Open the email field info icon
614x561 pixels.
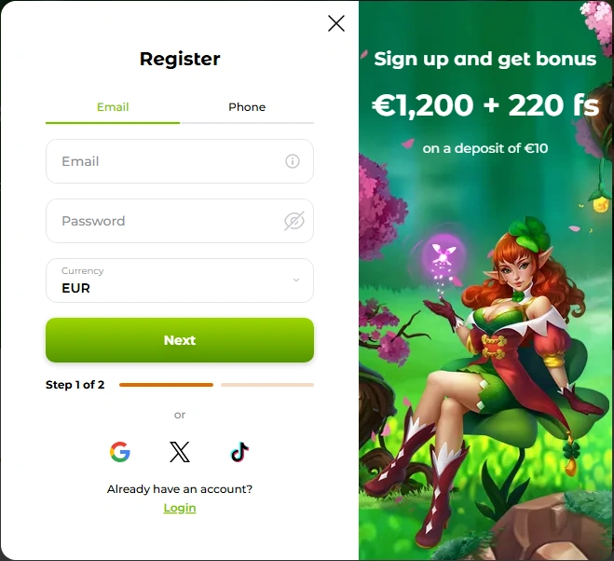click(x=293, y=161)
